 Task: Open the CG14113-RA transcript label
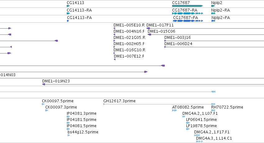(x=79, y=10)
